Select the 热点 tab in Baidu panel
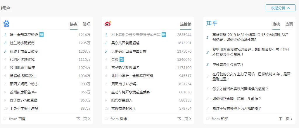 click(74, 24)
